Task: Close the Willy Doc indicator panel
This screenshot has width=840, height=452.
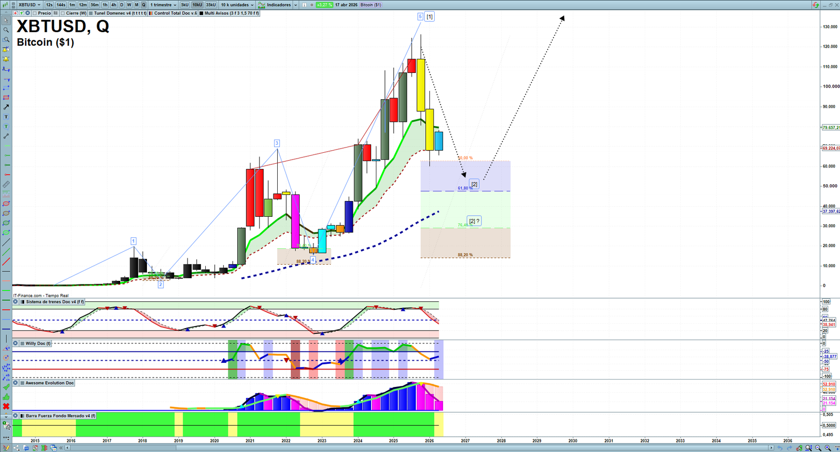Action: [x=15, y=343]
